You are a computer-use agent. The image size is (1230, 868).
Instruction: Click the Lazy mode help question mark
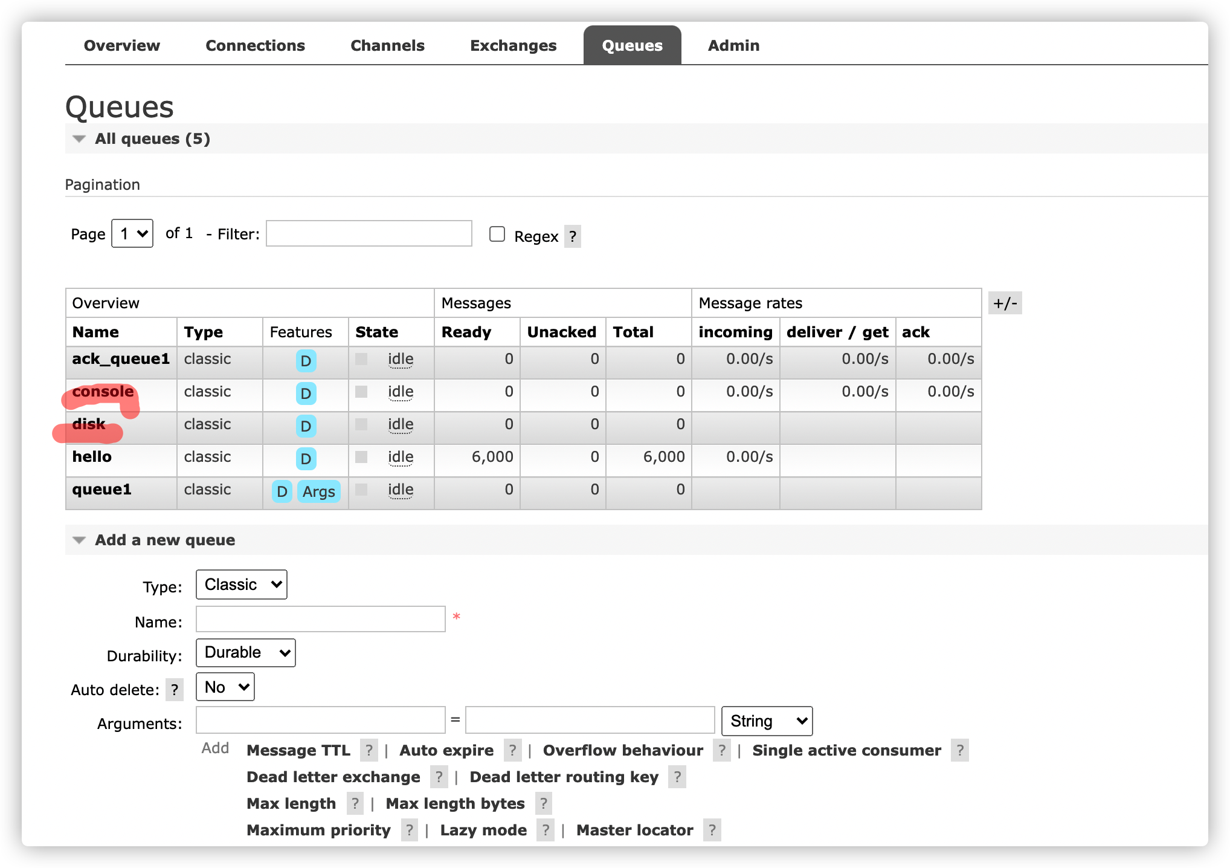545,830
